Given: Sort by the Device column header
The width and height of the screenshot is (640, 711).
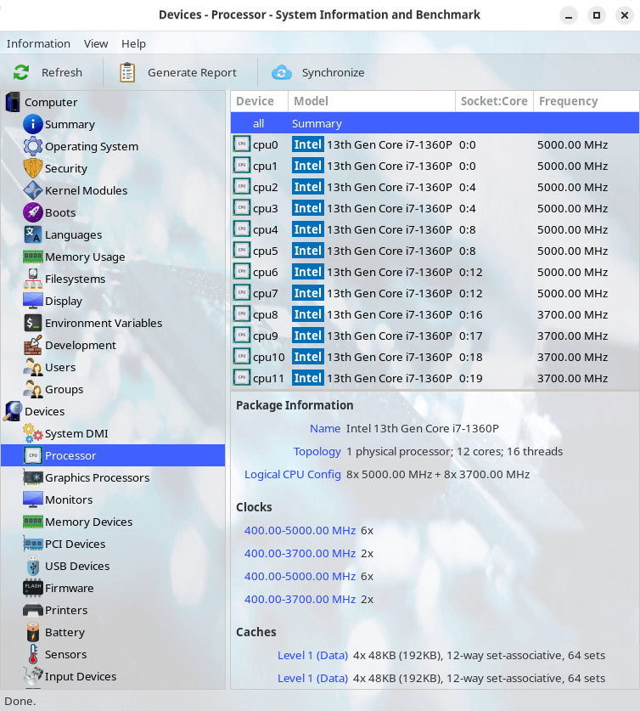Looking at the screenshot, I should [x=260, y=101].
